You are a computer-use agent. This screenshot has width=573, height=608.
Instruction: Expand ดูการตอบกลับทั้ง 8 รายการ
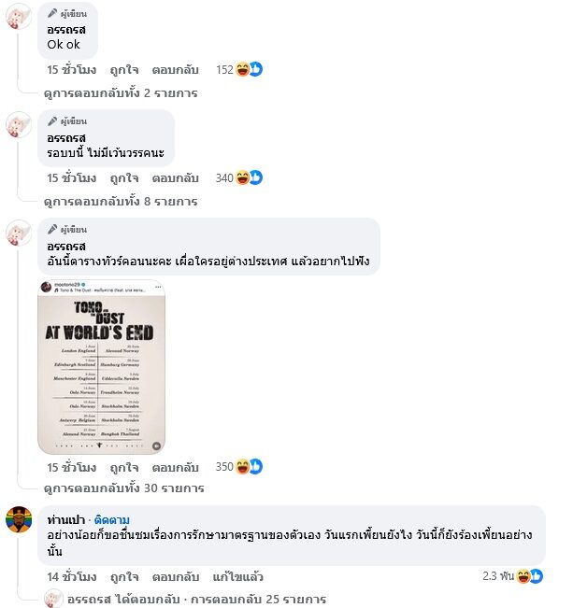pos(121,201)
